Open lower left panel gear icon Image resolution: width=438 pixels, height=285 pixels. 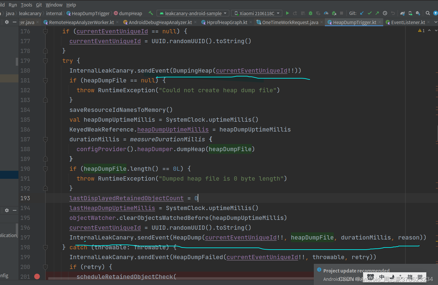pos(7,210)
